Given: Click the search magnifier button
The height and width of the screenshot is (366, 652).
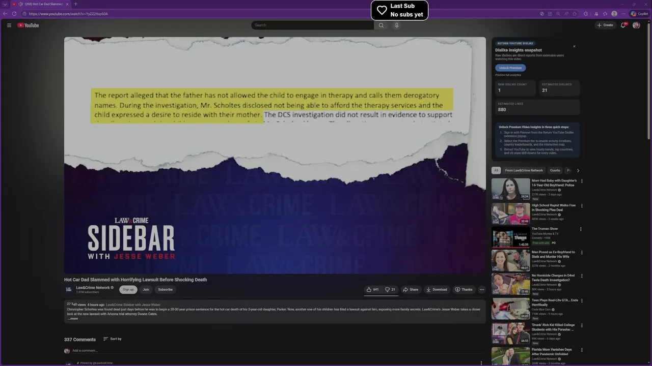Looking at the screenshot, I should pos(381,25).
